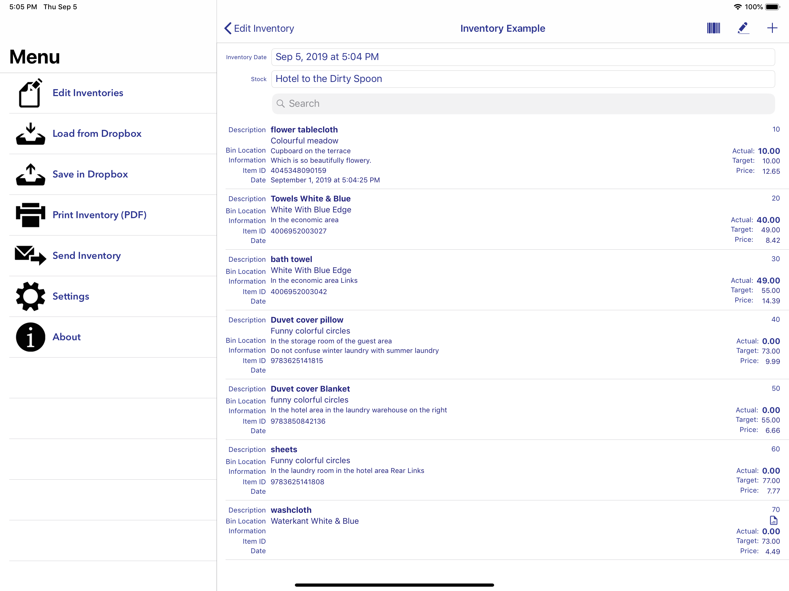789x591 pixels.
Task: Click the Settings gear icon
Action: pyautogui.click(x=31, y=296)
